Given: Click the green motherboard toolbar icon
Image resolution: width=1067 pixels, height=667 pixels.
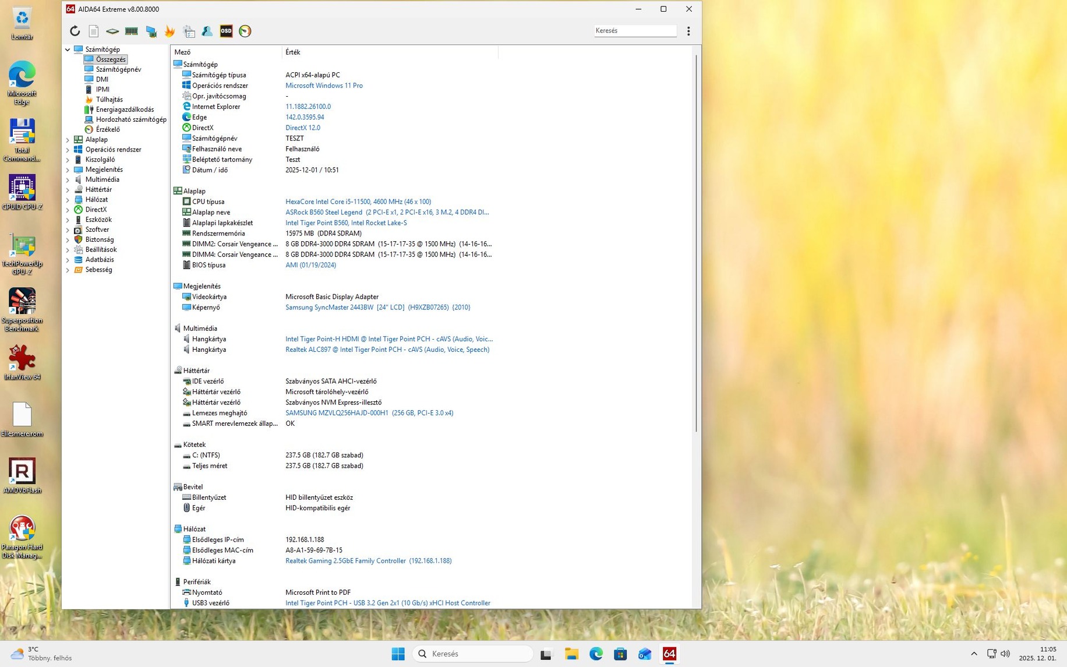Looking at the screenshot, I should 112,31.
